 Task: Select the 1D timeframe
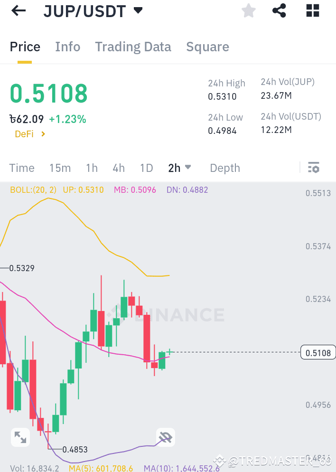pos(146,168)
